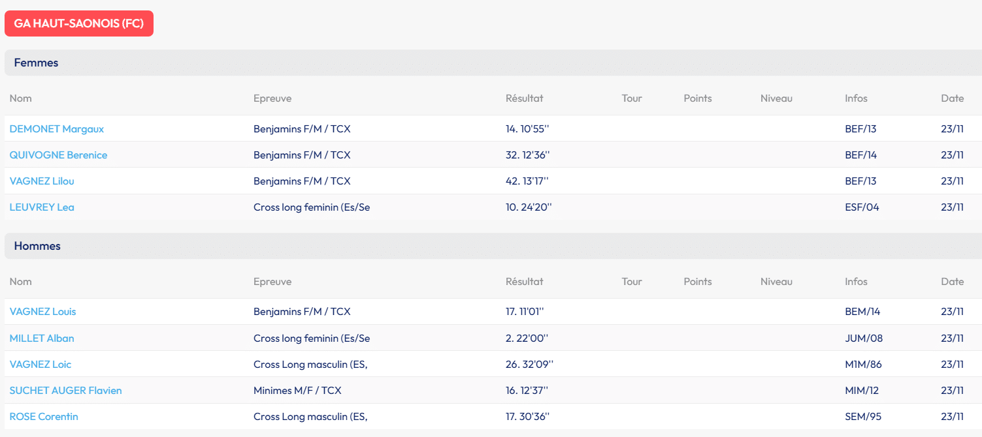This screenshot has width=982, height=437.
Task: Click the Hommes section header
Action: [37, 247]
